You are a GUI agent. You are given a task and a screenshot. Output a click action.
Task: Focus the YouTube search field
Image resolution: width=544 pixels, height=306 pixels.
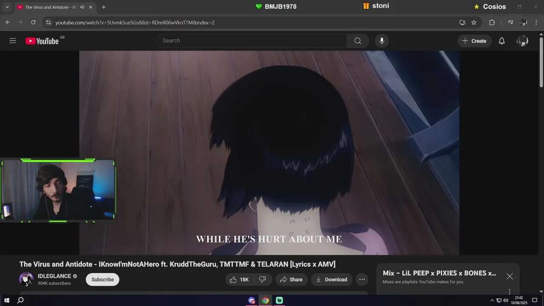[x=252, y=41]
